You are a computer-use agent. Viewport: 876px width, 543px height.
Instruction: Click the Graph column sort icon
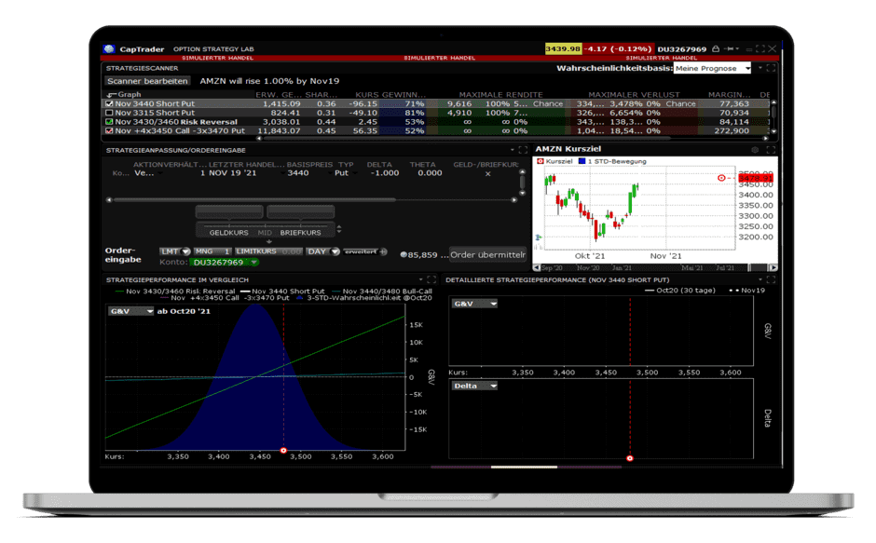[x=111, y=94]
